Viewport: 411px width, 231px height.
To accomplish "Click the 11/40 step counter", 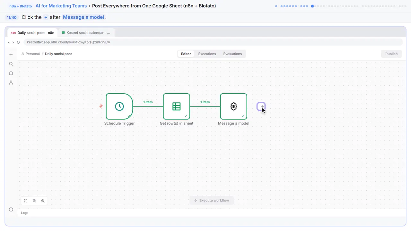I will [12, 17].
